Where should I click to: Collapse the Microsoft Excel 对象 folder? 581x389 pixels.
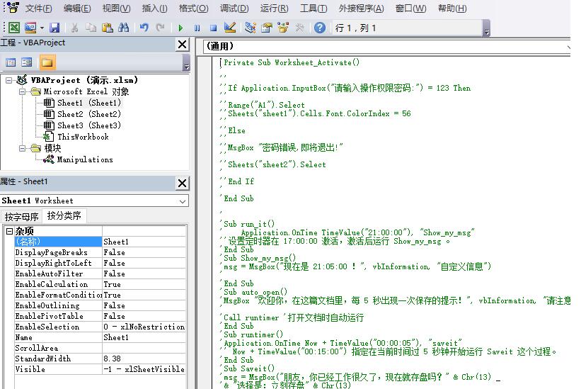click(22, 91)
